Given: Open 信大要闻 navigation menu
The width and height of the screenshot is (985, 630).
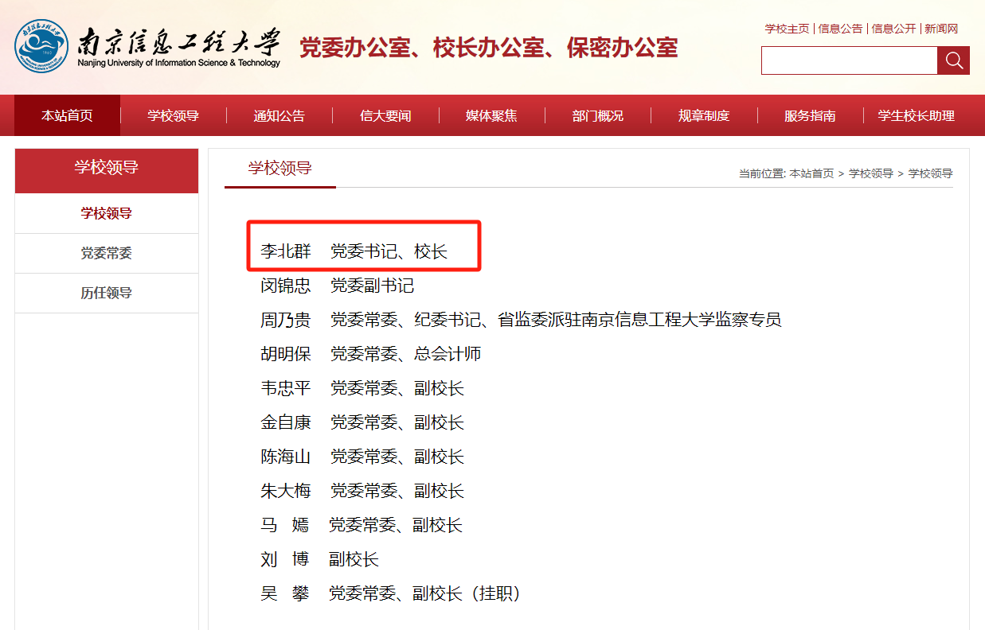Looking at the screenshot, I should click(x=385, y=115).
